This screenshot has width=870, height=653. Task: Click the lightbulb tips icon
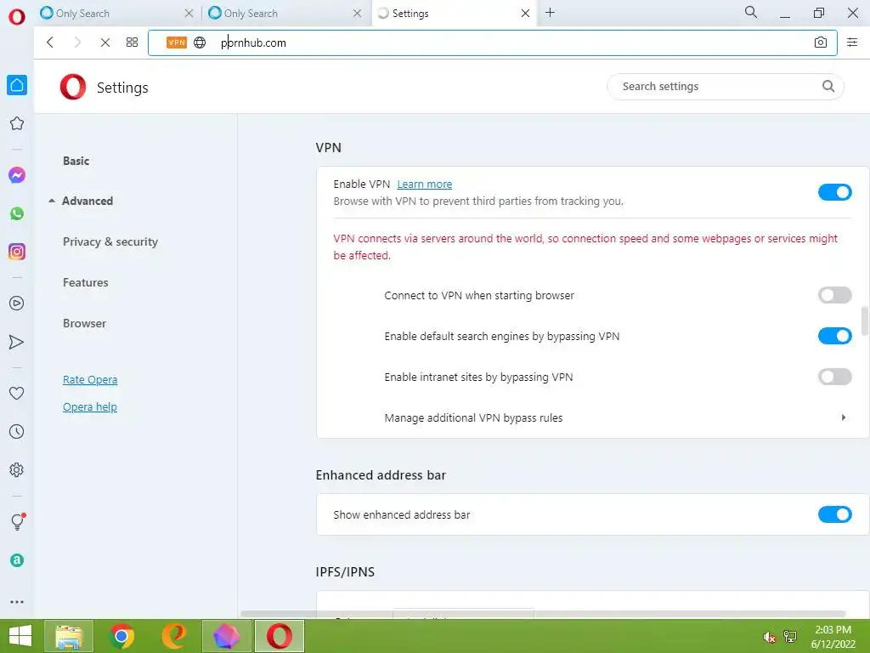click(x=17, y=521)
